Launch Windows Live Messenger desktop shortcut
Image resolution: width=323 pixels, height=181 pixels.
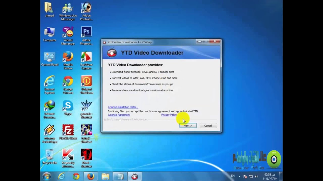click(68, 11)
